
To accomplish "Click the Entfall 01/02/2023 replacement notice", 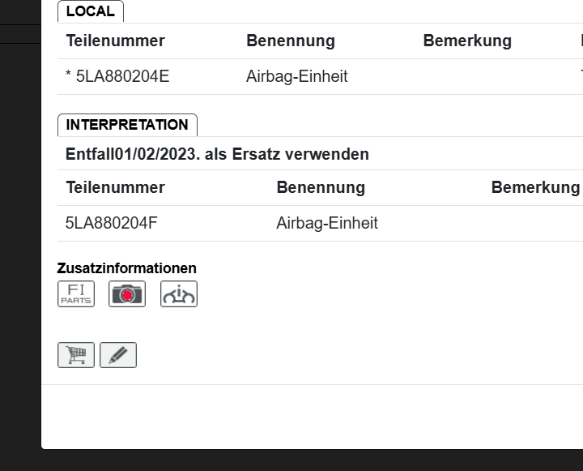I will (217, 154).
